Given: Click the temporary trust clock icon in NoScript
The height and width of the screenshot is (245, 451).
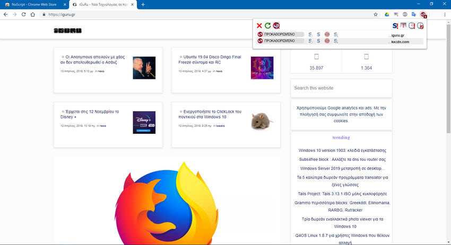Looking at the screenshot, I should tap(412, 25).
